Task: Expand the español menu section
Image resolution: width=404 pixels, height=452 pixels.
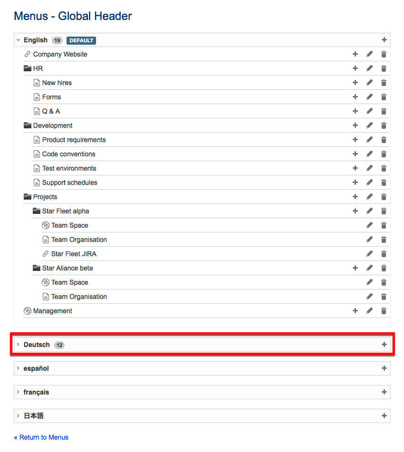Action: click(18, 368)
